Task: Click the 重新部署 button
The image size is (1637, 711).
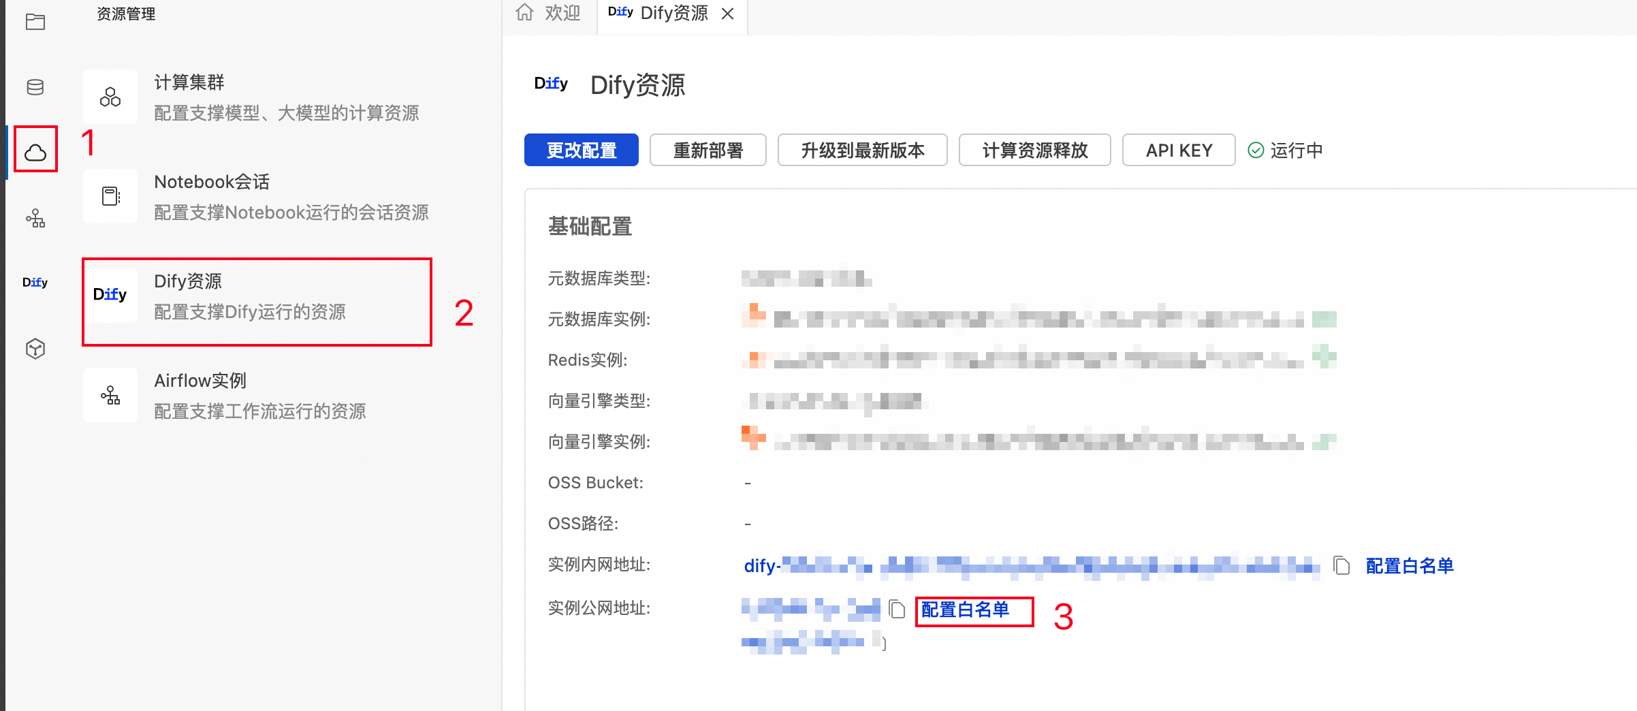Action: (708, 150)
